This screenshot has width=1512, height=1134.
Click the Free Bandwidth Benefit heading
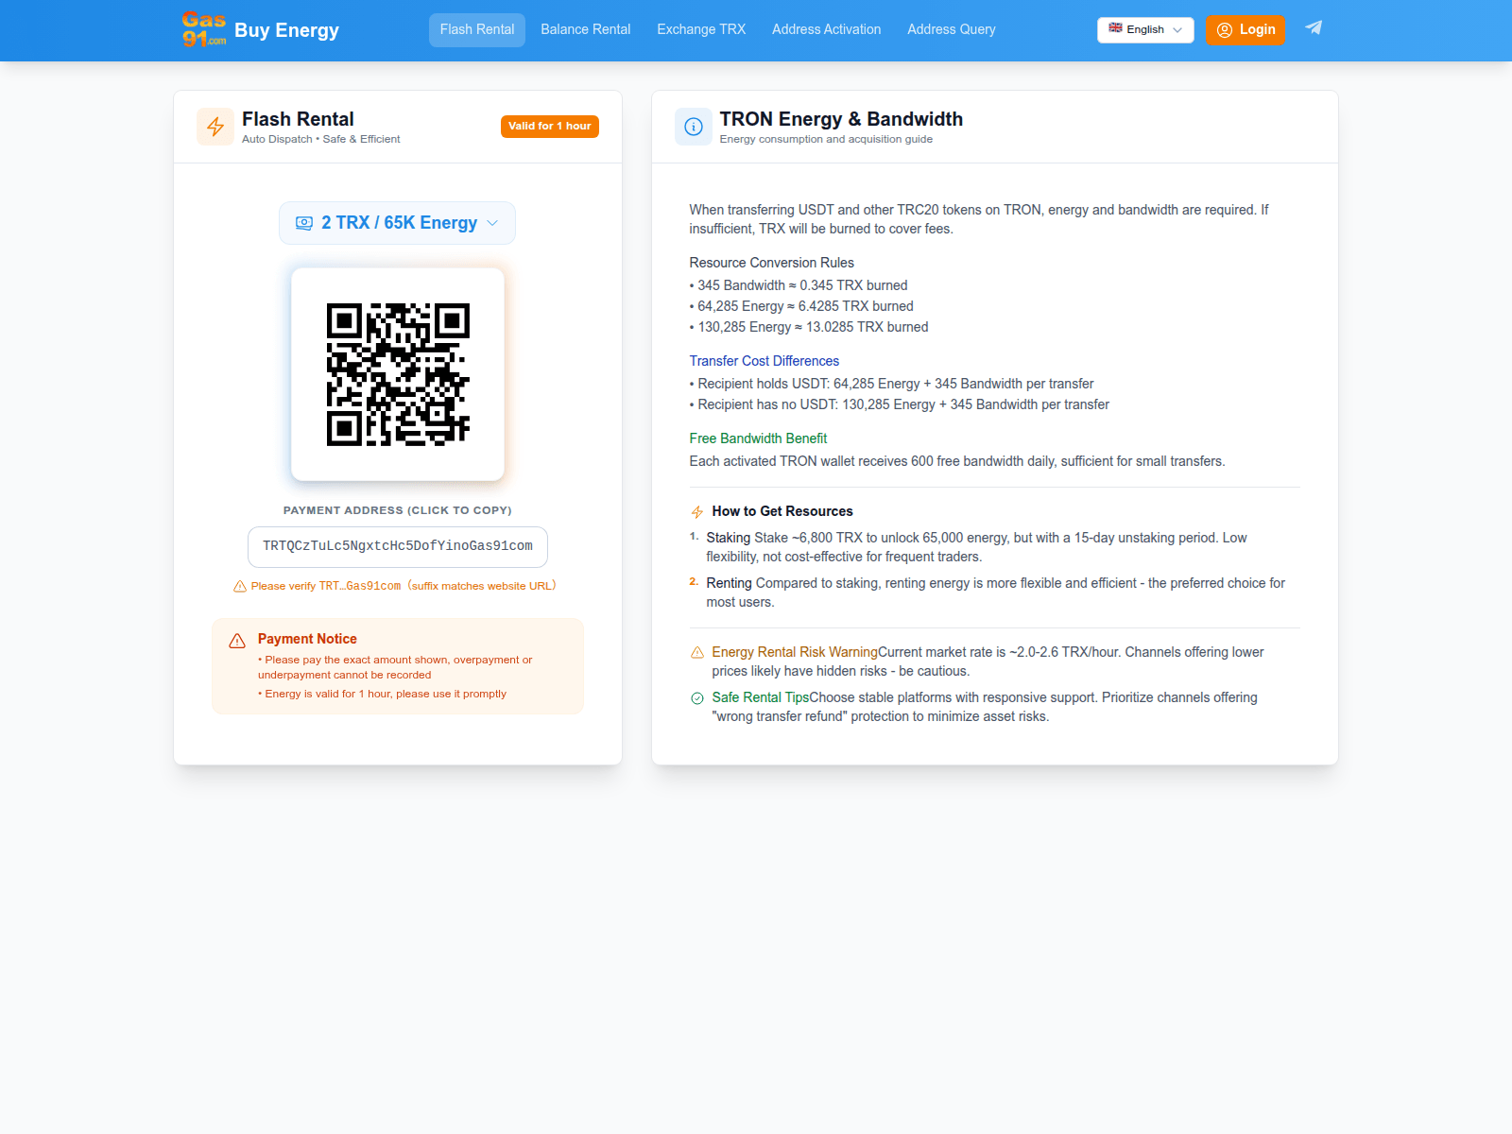click(x=758, y=438)
